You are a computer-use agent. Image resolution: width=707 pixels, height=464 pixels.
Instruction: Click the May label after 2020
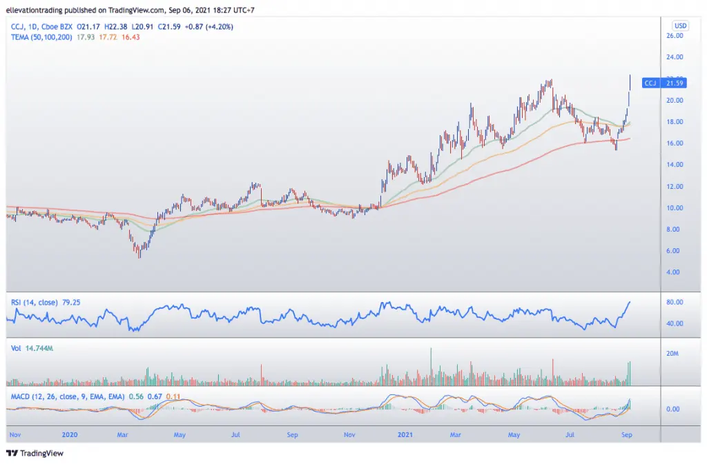180,435
